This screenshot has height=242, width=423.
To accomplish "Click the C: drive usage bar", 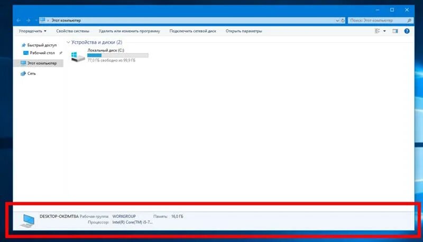I will pyautogui.click(x=117, y=55).
